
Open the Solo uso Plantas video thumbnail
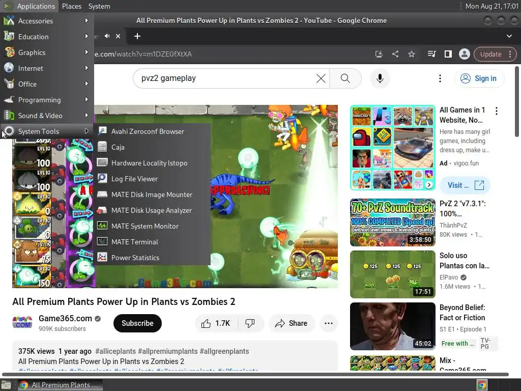(393, 274)
